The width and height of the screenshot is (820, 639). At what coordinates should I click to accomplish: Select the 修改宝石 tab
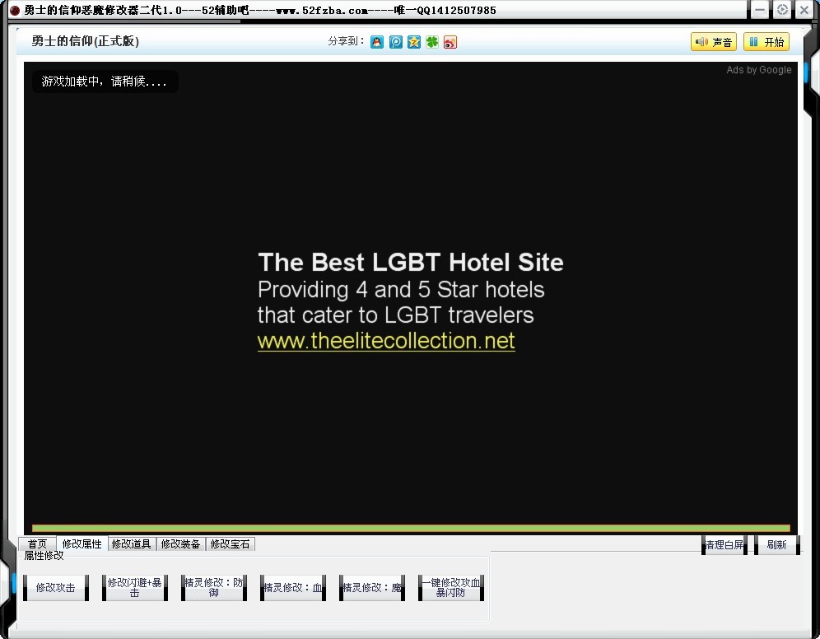coord(230,543)
